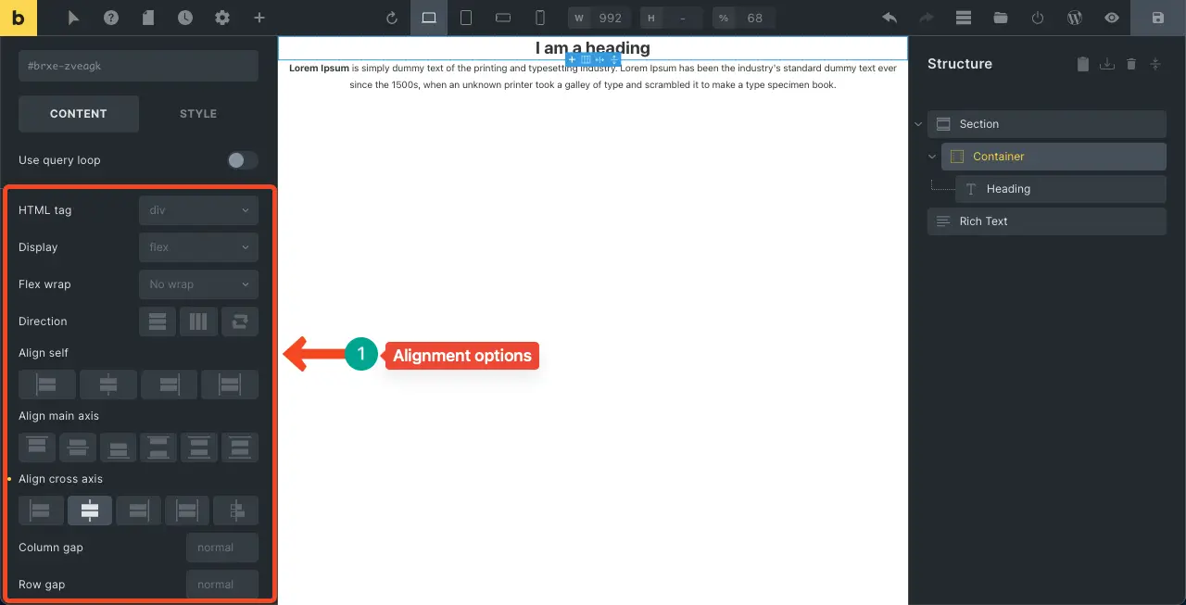Click the collapse-all icon in Structure panel
The width and height of the screenshot is (1186, 605).
coord(1154,64)
